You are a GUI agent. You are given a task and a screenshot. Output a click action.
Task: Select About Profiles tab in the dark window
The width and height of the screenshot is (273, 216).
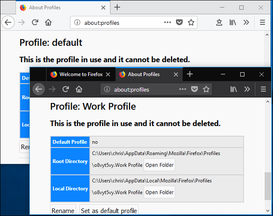144,74
